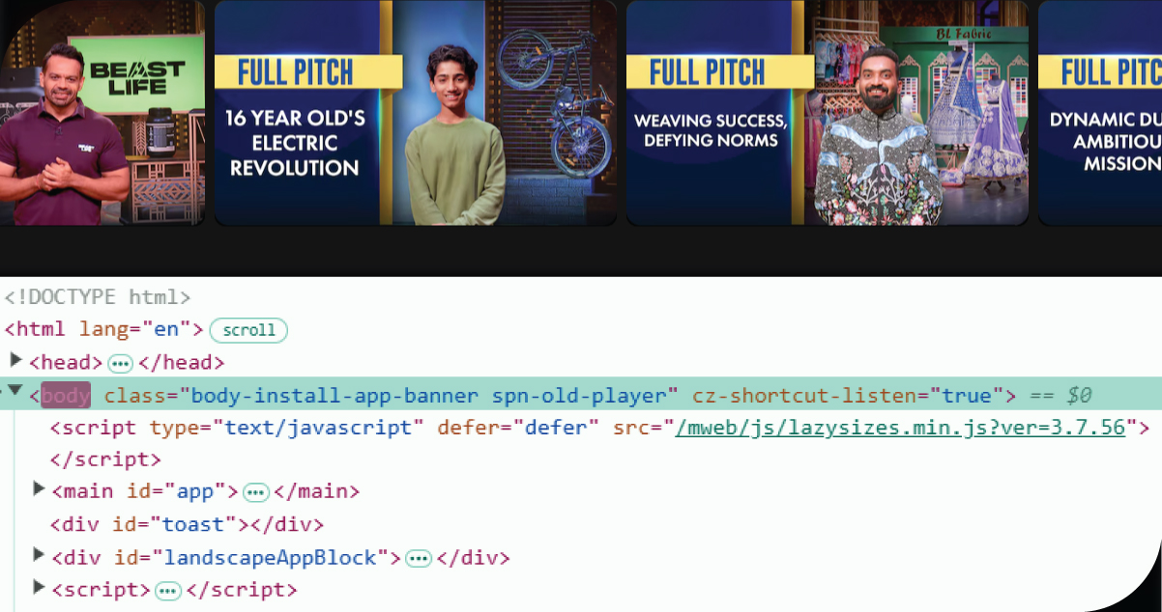Viewport: 1162px width, 612px height.
Task: Open the lazysizes.min.js source link
Action: click(x=900, y=428)
